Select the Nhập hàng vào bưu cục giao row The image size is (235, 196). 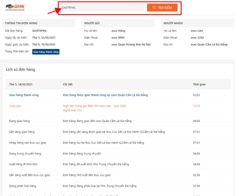[118, 143]
